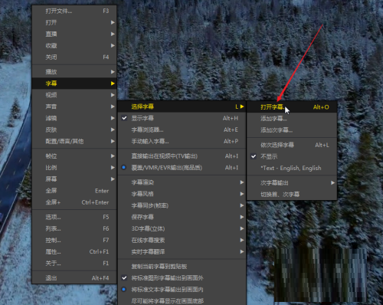Click the highlighted 选择字幕 entry
Screen dimensions: 383x305
(182, 107)
